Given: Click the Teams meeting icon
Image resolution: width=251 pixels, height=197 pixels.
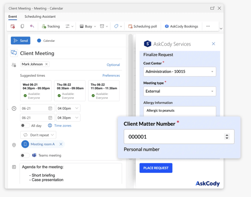Looking at the screenshot, I should pyautogui.click(x=34, y=155).
